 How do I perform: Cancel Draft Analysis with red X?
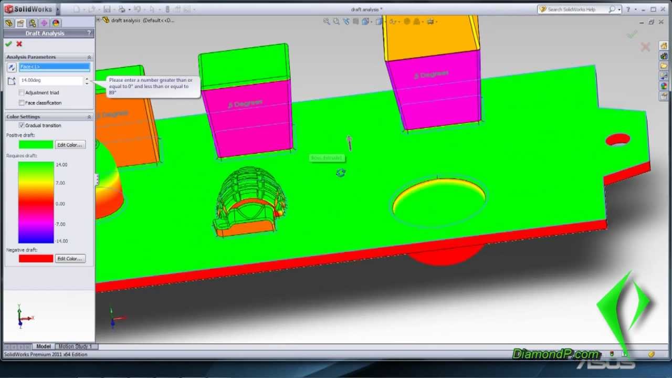point(19,44)
